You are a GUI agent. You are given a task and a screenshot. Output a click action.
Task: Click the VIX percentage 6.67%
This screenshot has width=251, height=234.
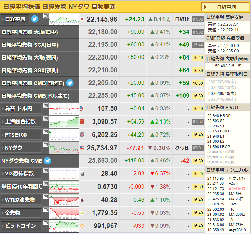point(160,174)
